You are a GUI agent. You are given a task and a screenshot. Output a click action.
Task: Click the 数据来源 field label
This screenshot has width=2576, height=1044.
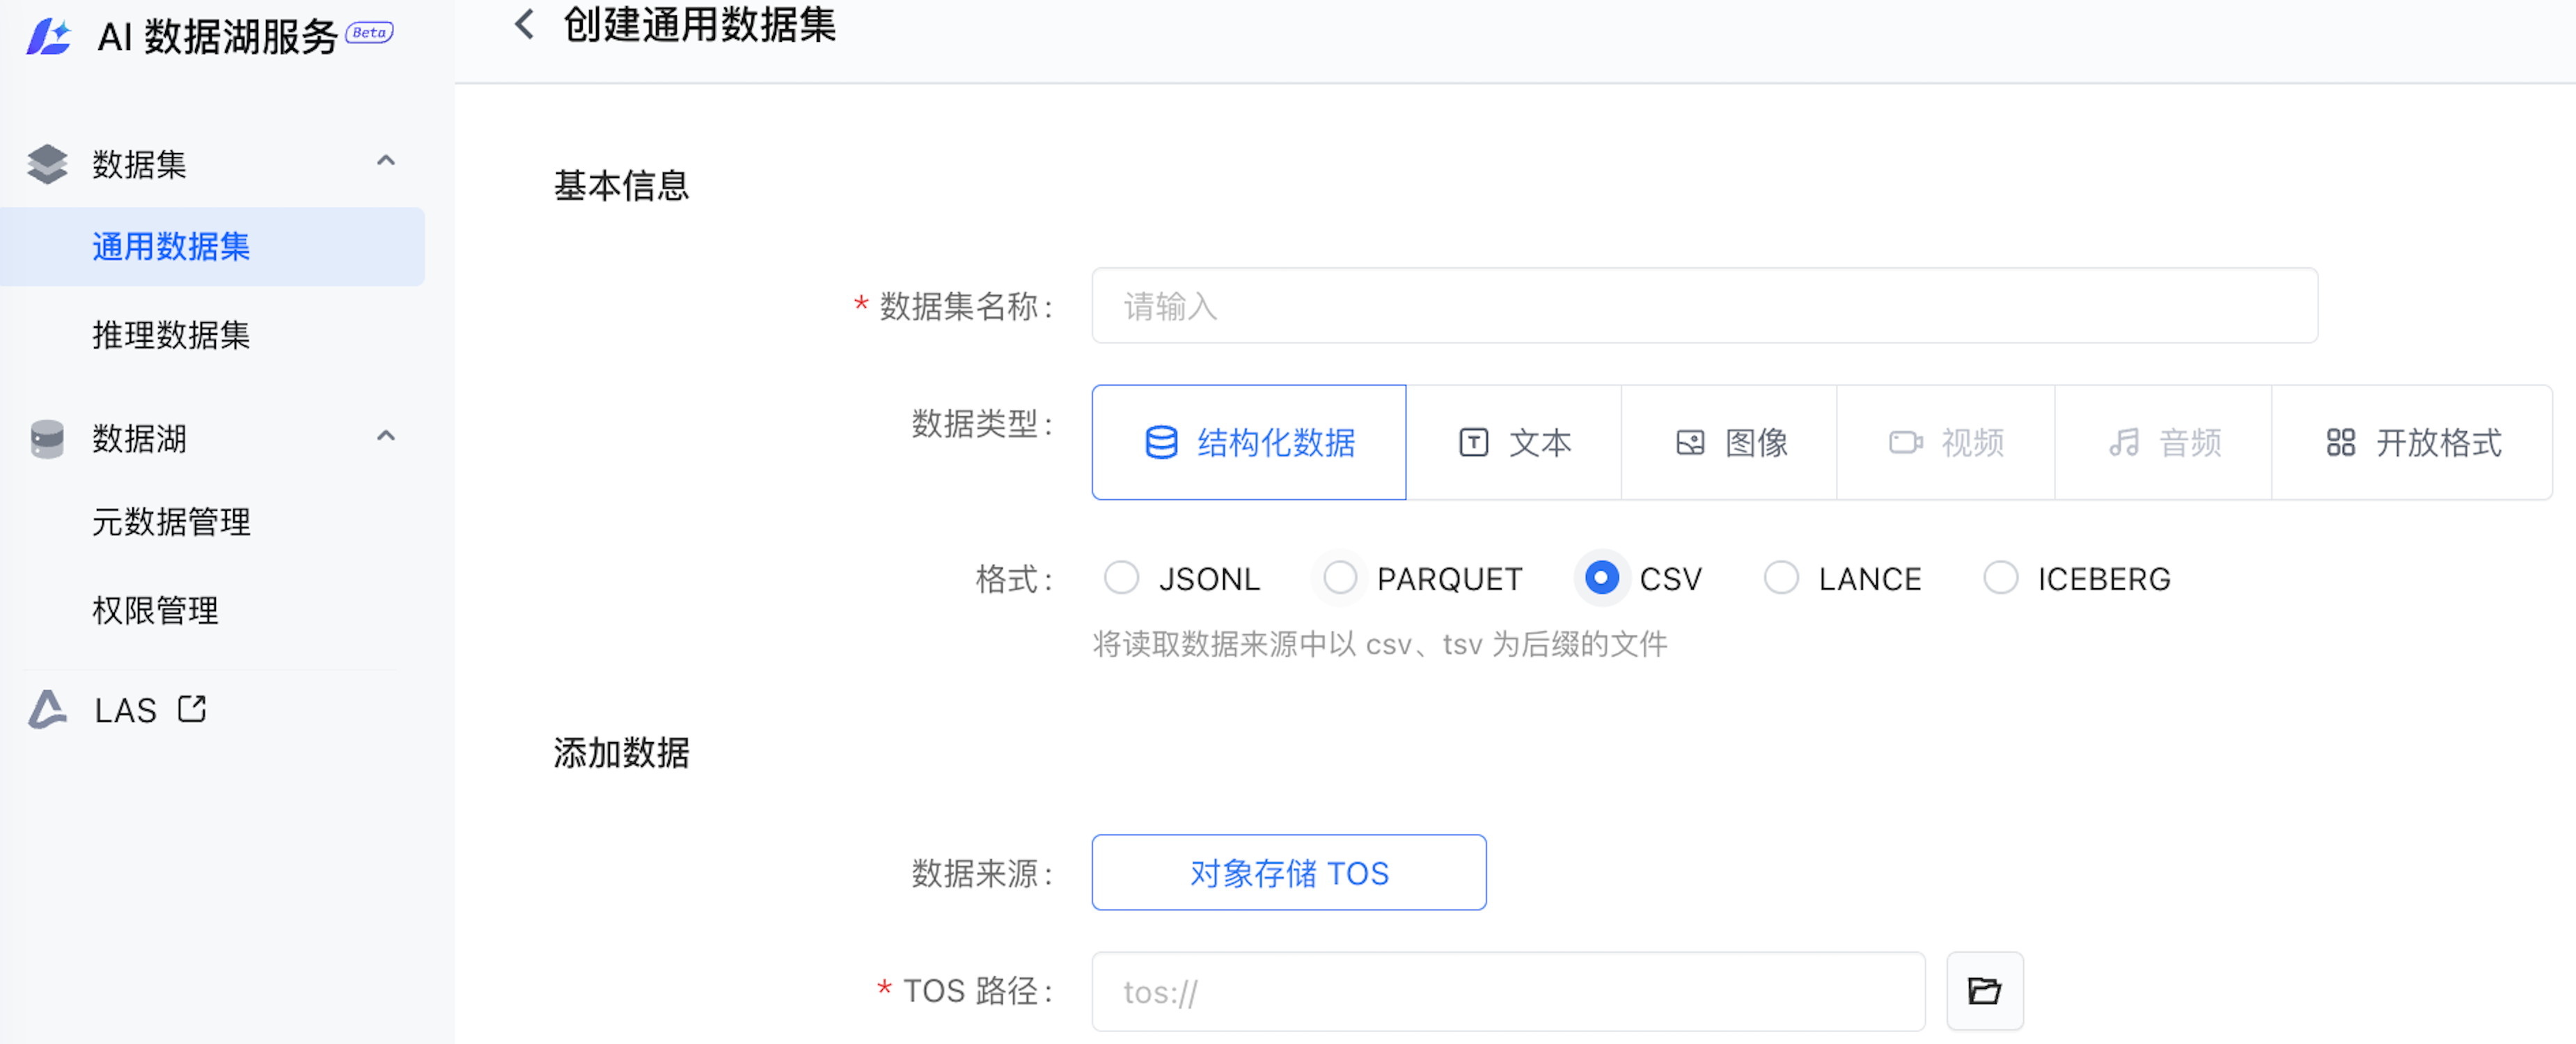982,873
